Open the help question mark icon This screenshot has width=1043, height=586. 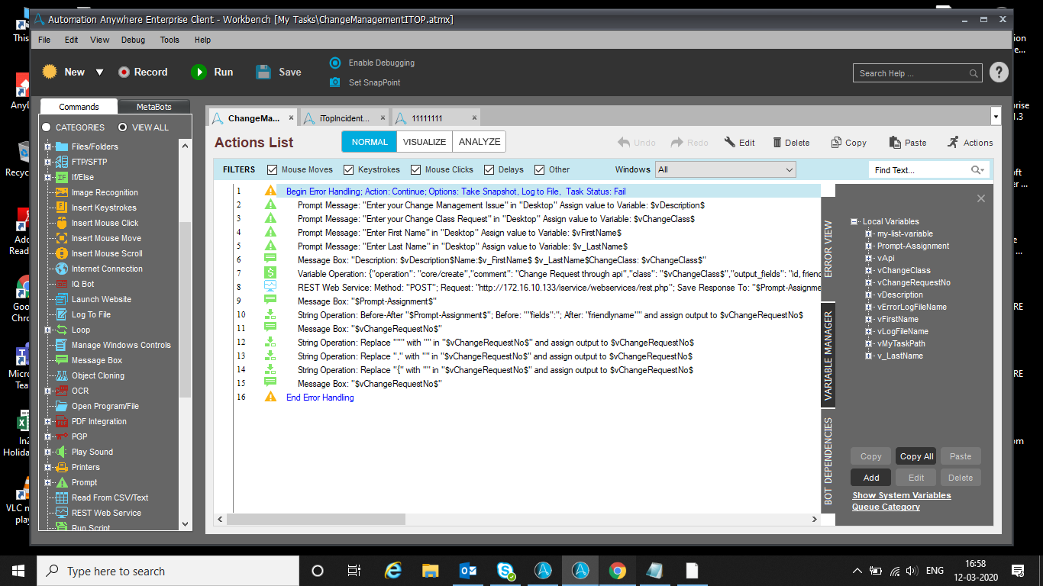999,72
